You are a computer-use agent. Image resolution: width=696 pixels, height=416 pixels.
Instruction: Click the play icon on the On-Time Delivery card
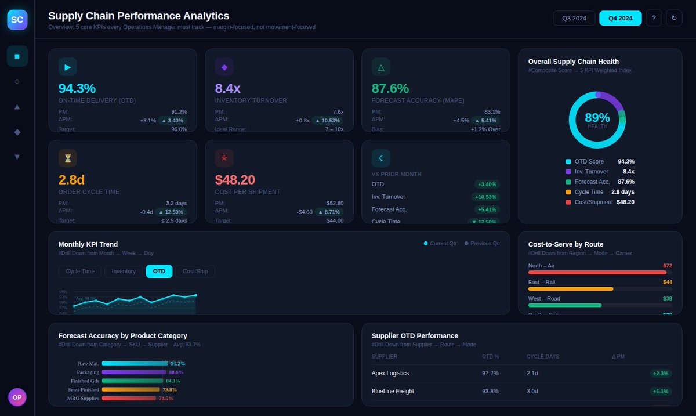(67, 67)
